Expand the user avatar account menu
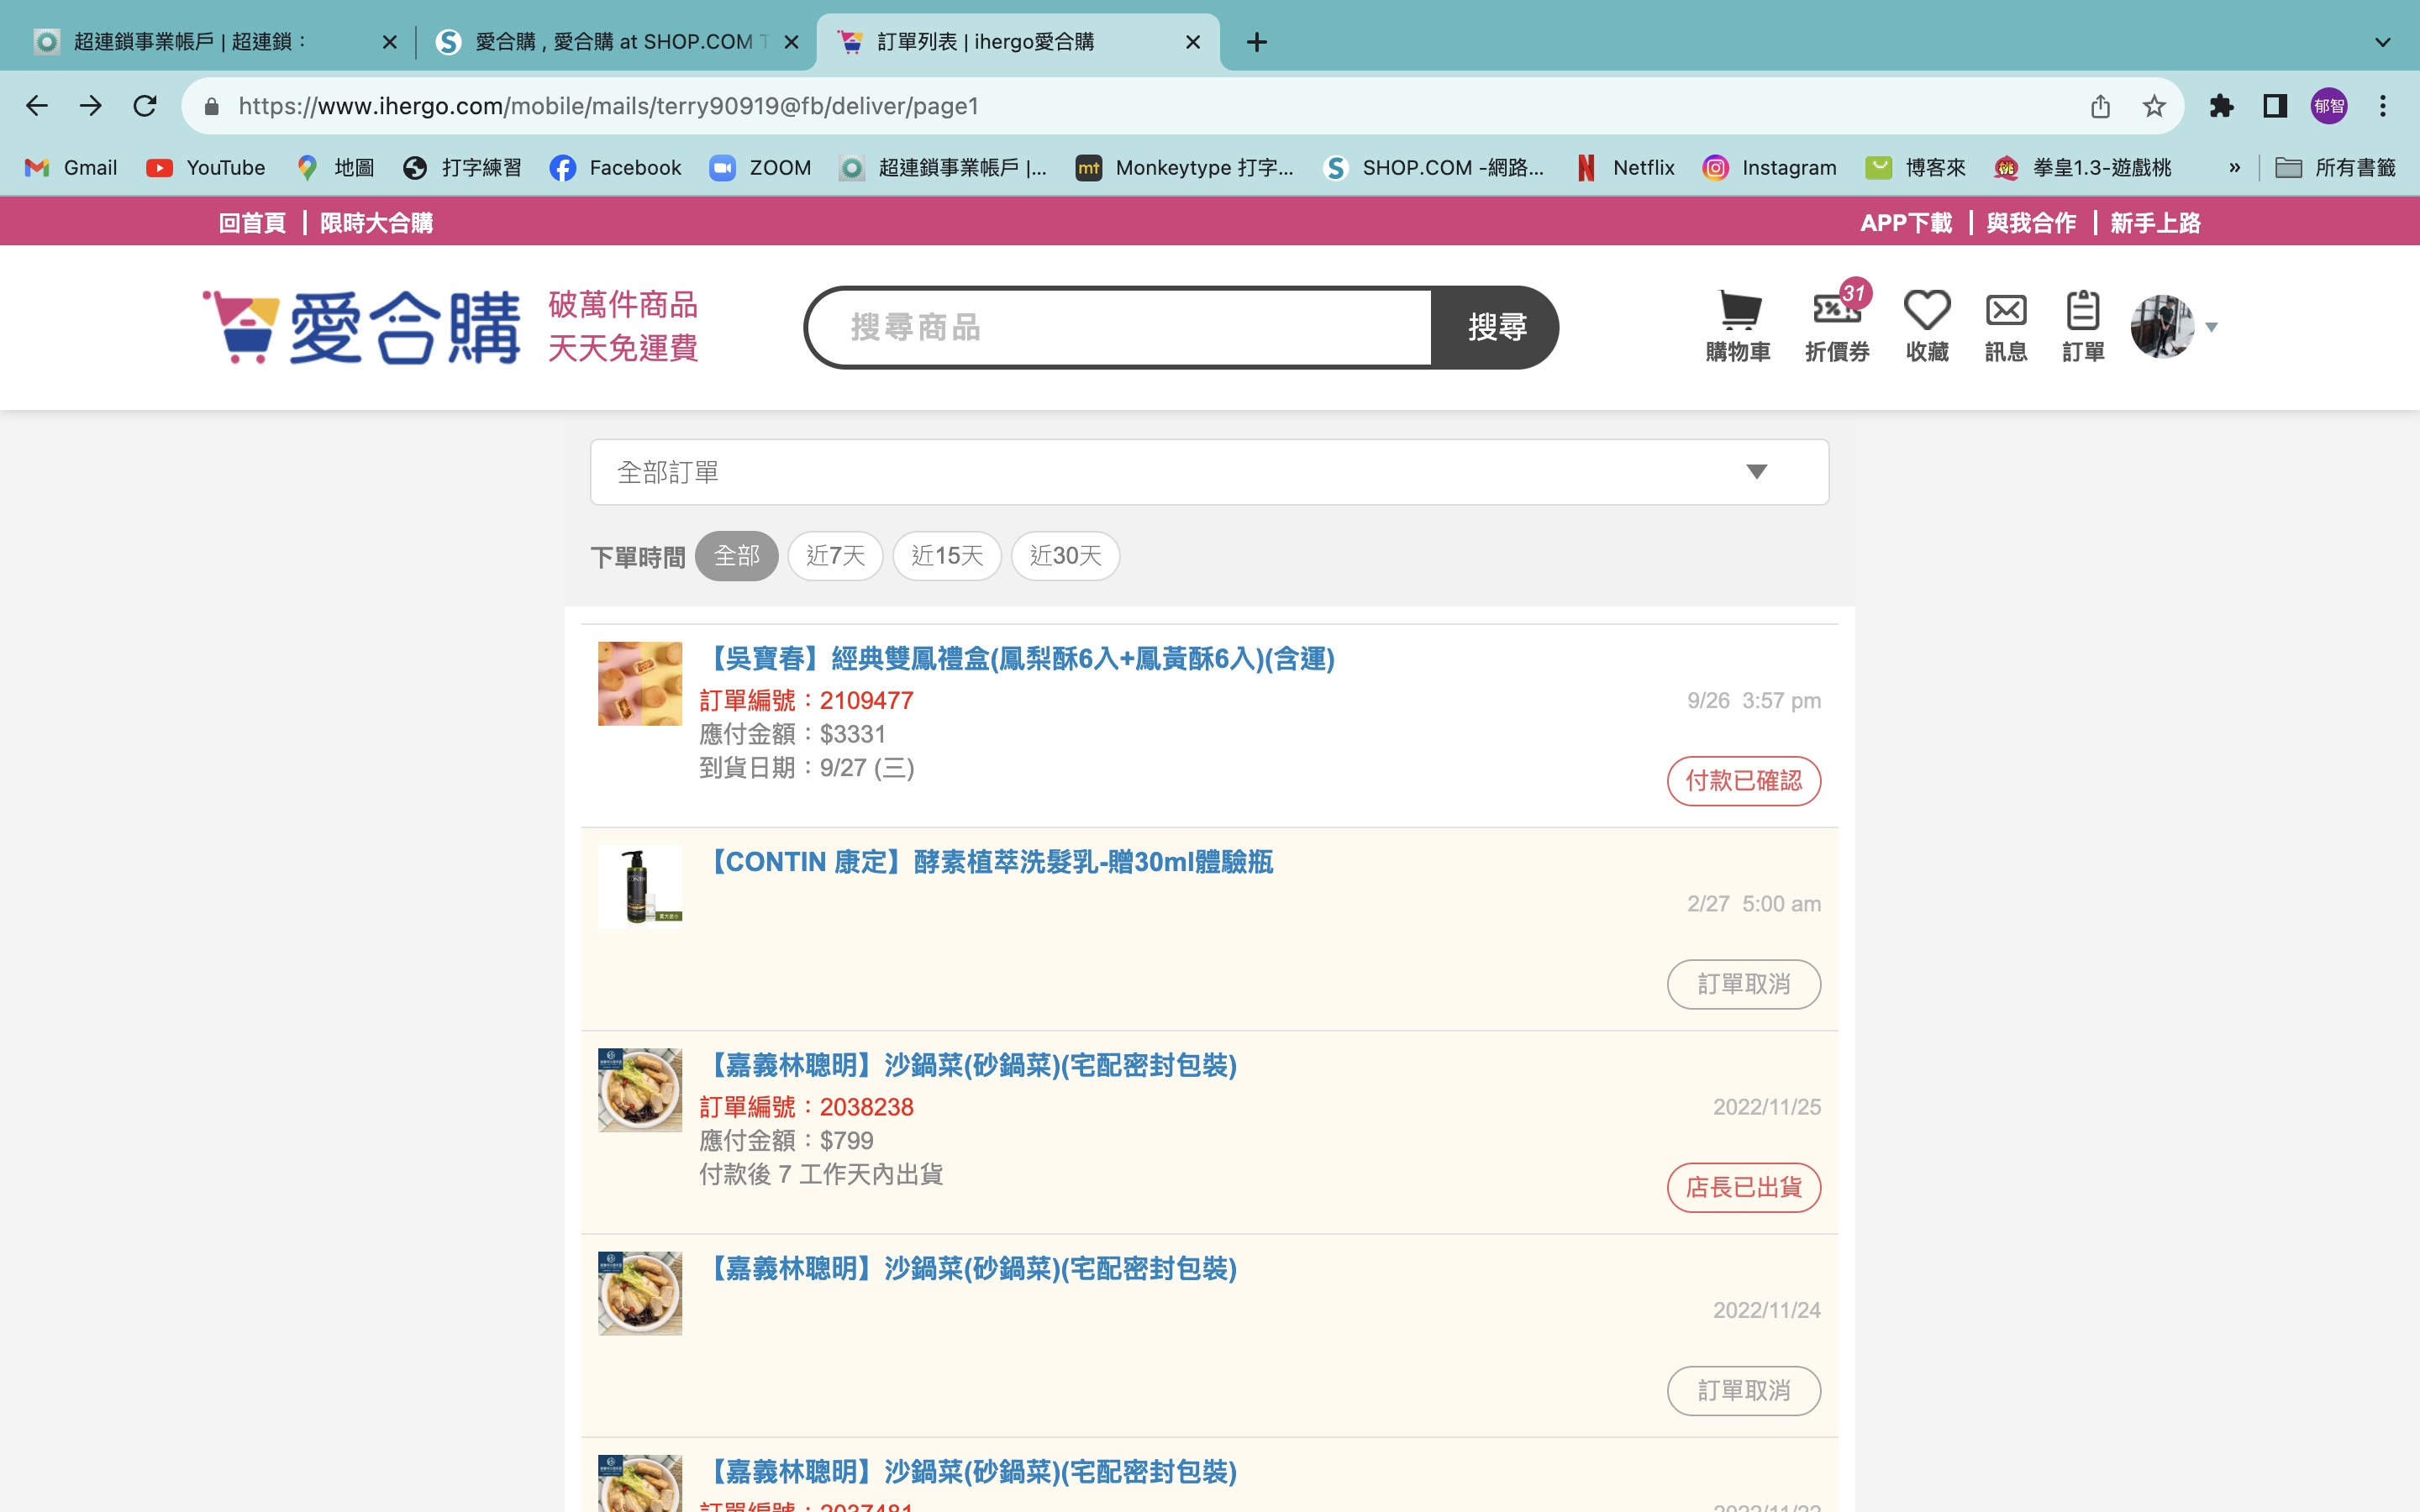The width and height of the screenshot is (2420, 1512). pyautogui.click(x=2174, y=326)
